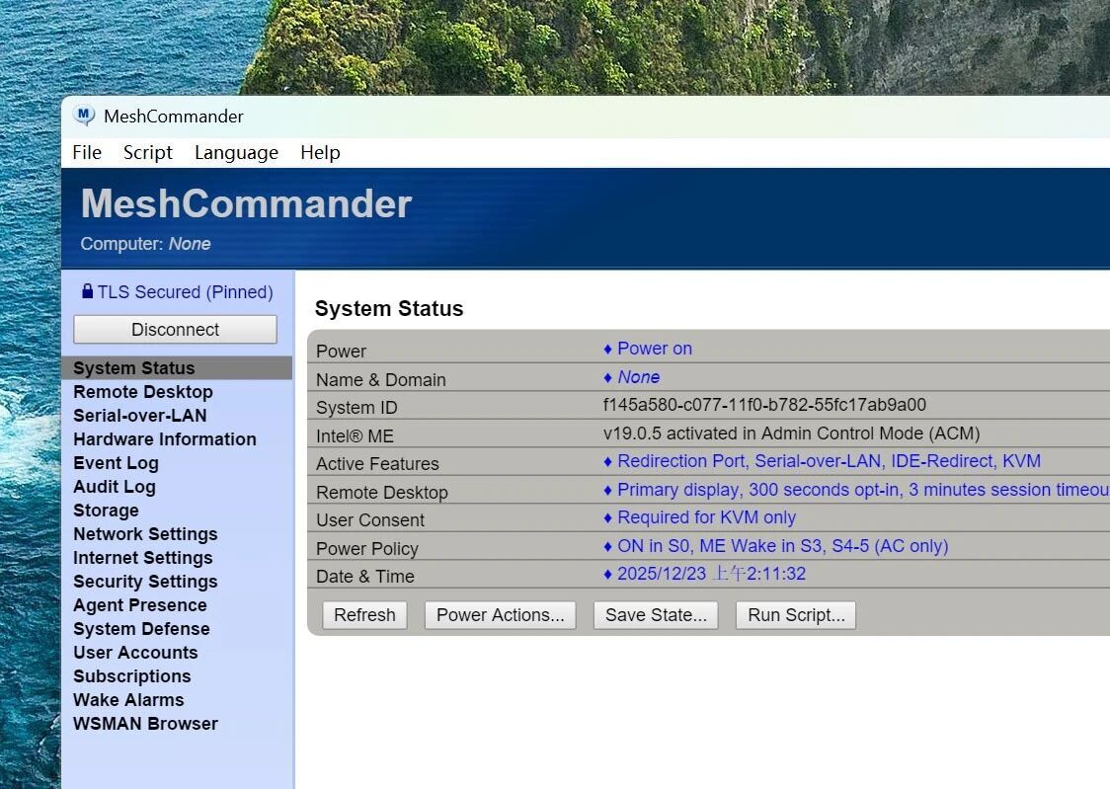Click the Computer: None header text
Viewport: 1110px width, 789px height.
coord(145,244)
